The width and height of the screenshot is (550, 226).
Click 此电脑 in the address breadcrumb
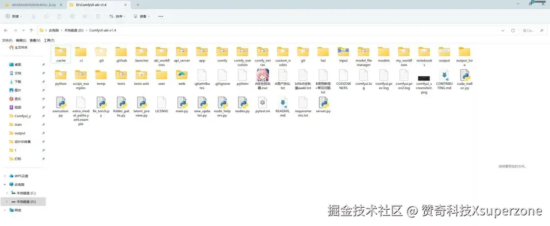53,30
